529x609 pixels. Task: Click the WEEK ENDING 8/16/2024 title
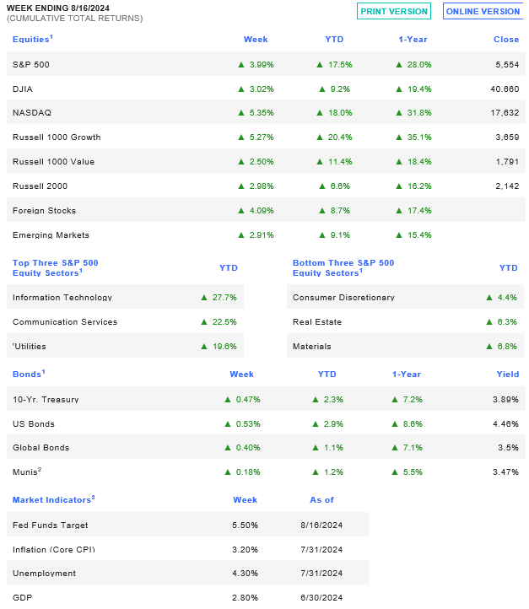tap(58, 8)
